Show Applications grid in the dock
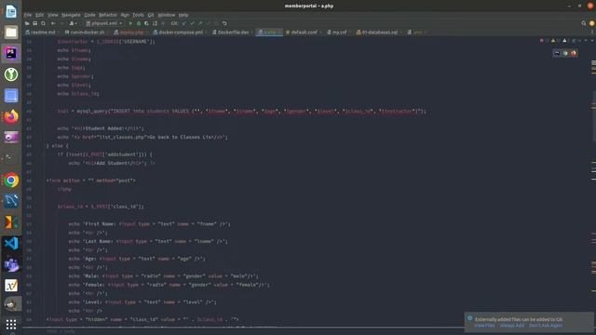The image size is (596, 335). coord(11,324)
